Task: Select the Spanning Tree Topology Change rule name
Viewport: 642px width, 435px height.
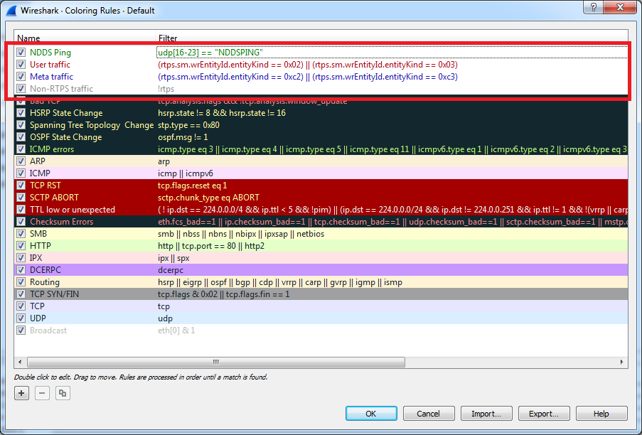Action: [x=92, y=125]
